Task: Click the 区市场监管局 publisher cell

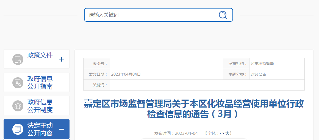Action: [277, 64]
